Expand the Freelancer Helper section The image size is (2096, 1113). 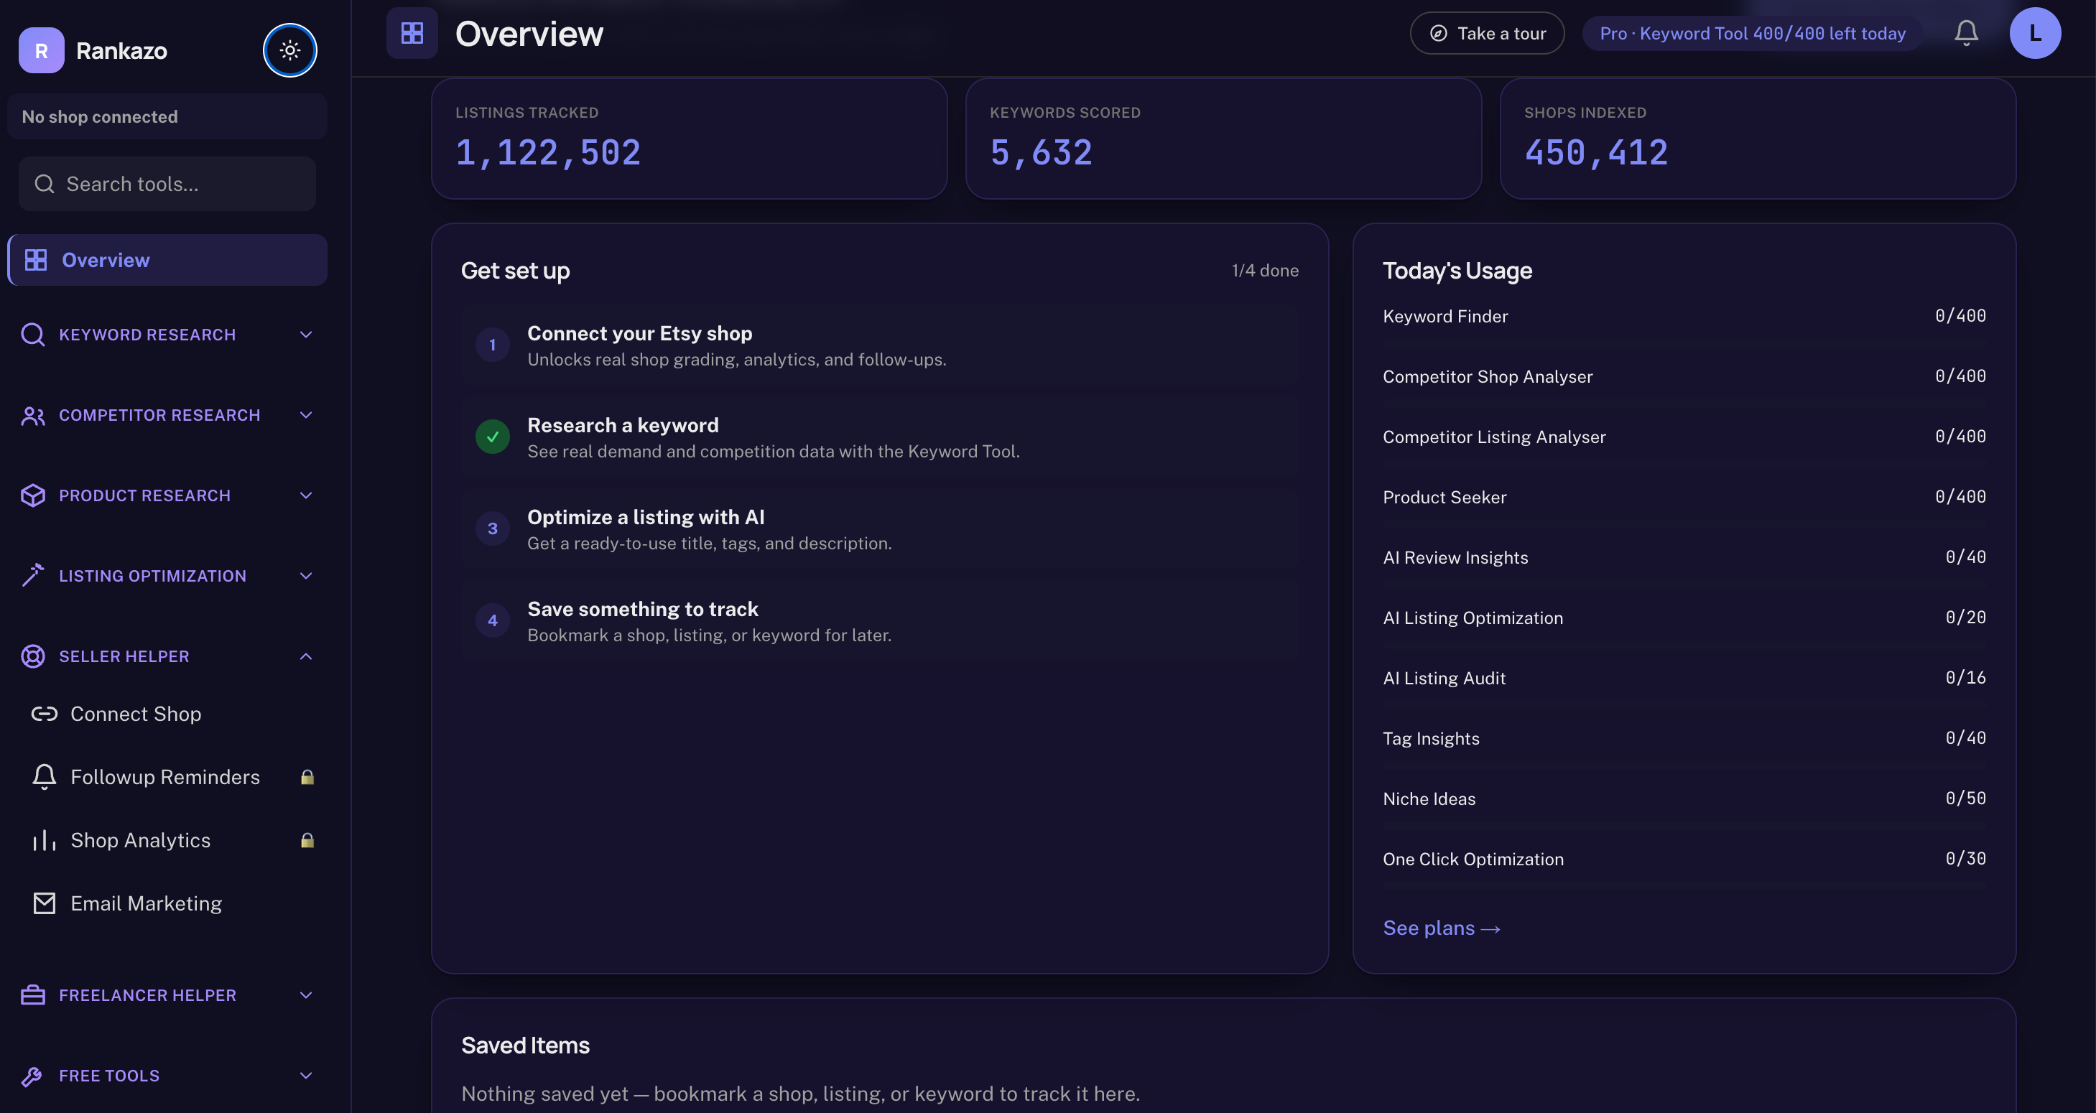pos(167,995)
